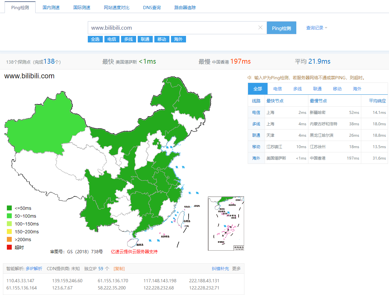The height and width of the screenshot is (295, 389).
Task: Click 更多 to show more IPs
Action: (236, 269)
